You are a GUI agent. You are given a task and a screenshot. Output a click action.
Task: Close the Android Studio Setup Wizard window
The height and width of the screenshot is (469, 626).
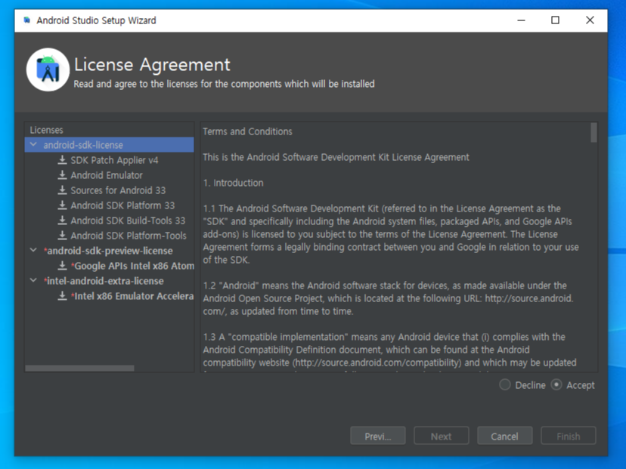pyautogui.click(x=590, y=20)
